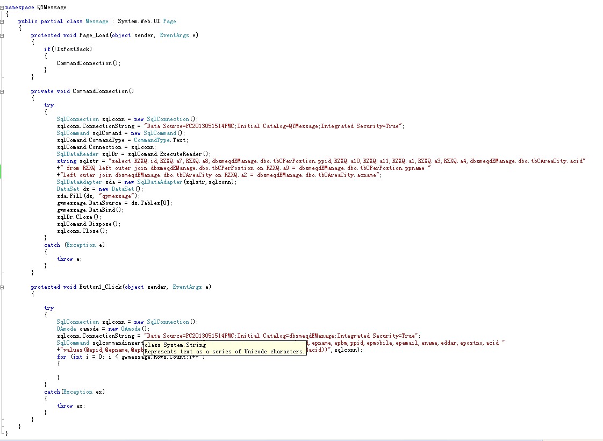Click the 'from RZXQ left outer join' line
The image size is (603, 441).
244,168
